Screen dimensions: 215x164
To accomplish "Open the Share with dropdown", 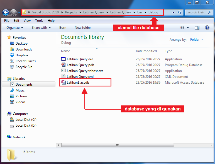I will click(x=41, y=28).
